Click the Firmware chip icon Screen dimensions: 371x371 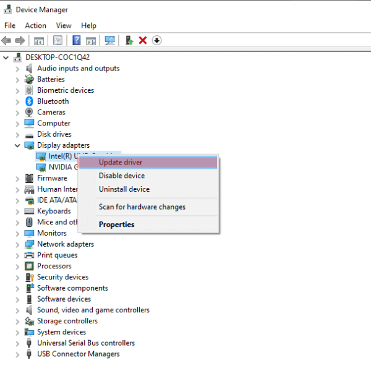click(29, 178)
